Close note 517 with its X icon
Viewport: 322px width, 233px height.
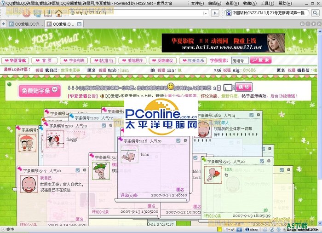pyautogui.click(x=85, y=170)
